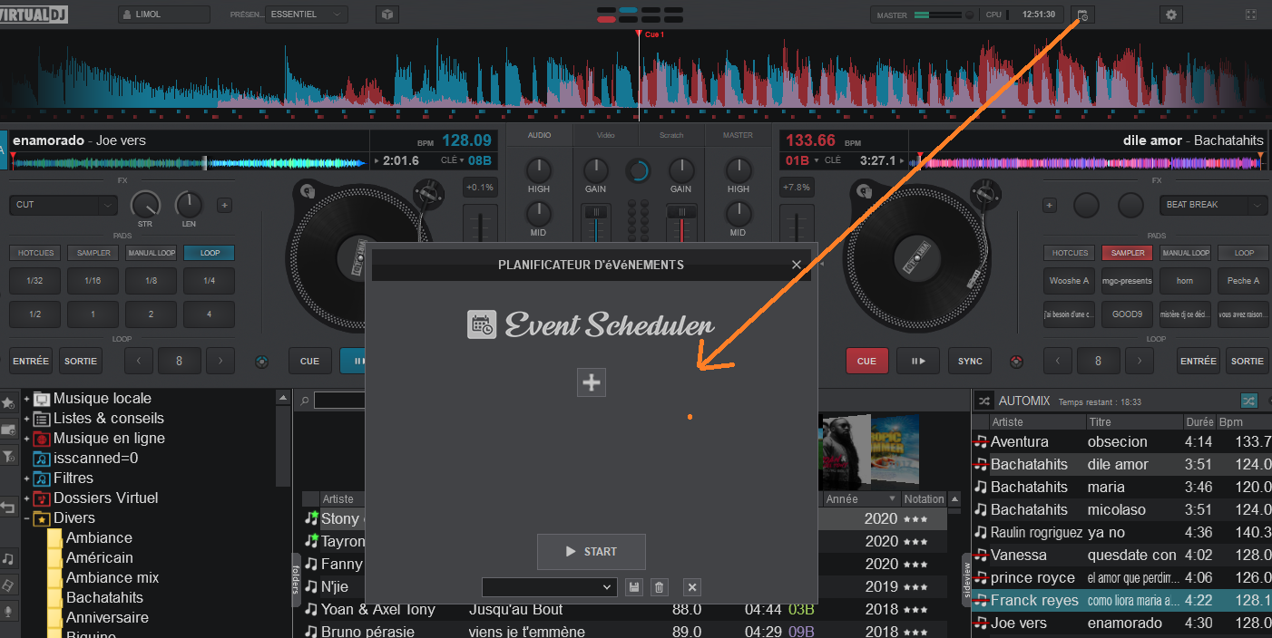The width and height of the screenshot is (1272, 638).
Task: Switch mixer to the Vidéo tab
Action: [x=605, y=135]
